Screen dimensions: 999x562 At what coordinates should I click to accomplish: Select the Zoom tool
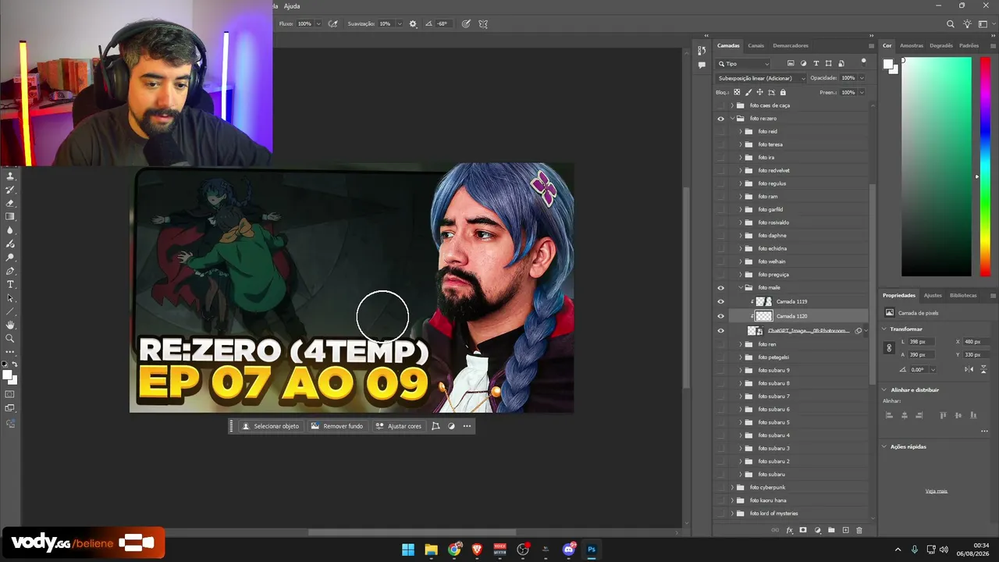[x=10, y=338]
